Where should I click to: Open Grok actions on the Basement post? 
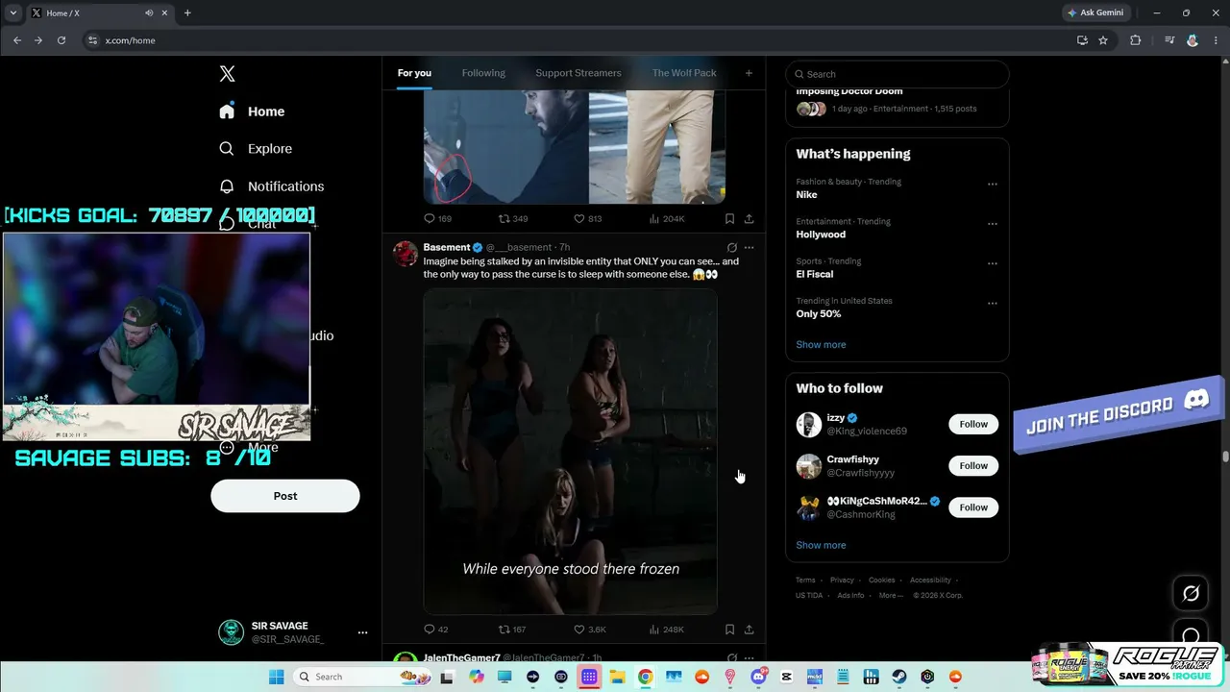(x=732, y=247)
